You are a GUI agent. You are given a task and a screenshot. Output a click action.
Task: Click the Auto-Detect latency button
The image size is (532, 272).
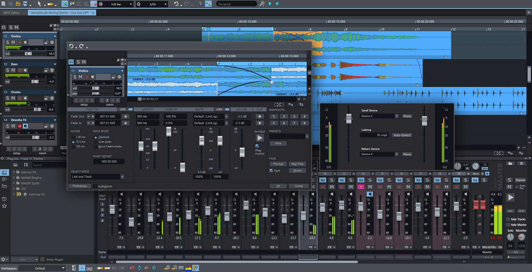[x=402, y=135]
